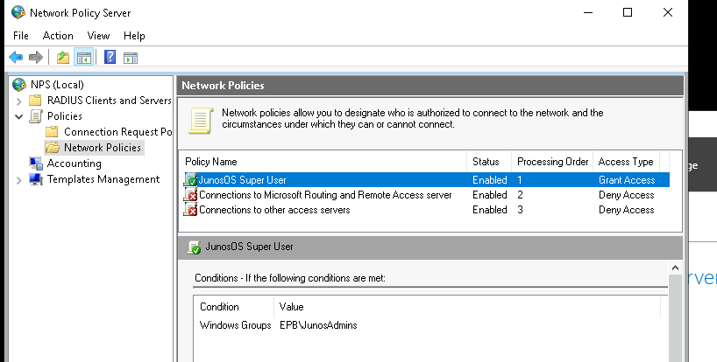
Task: Toggle the Show/Hide Action Pane icon
Action: click(x=131, y=58)
